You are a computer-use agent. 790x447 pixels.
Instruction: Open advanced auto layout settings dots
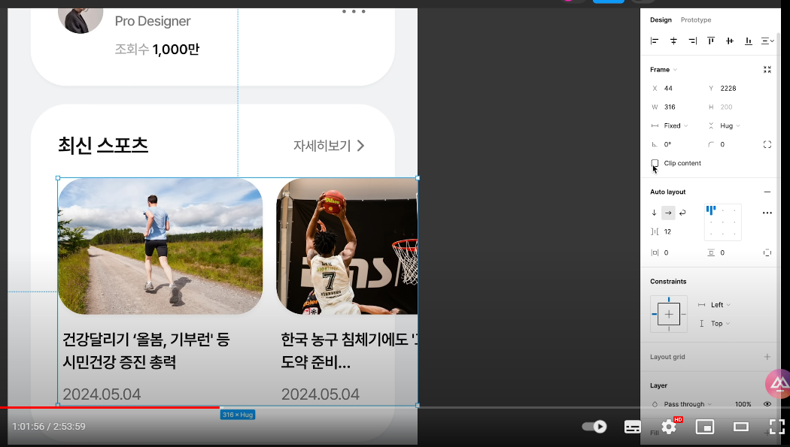(767, 213)
